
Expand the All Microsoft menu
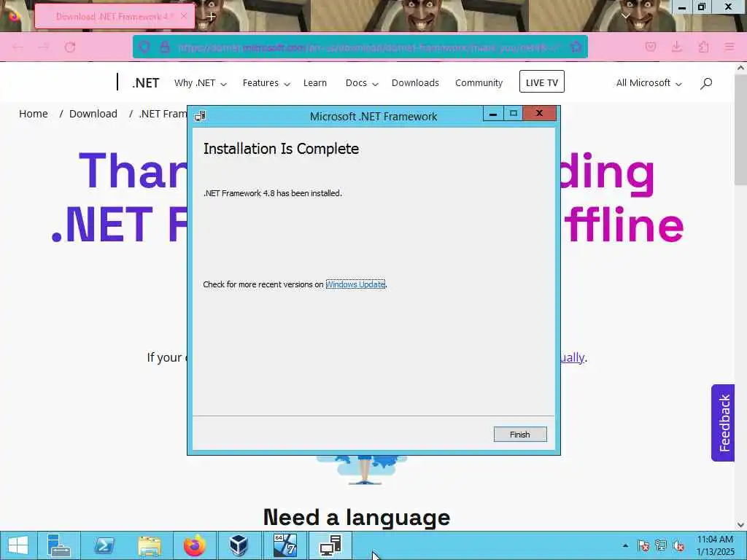coord(649,83)
